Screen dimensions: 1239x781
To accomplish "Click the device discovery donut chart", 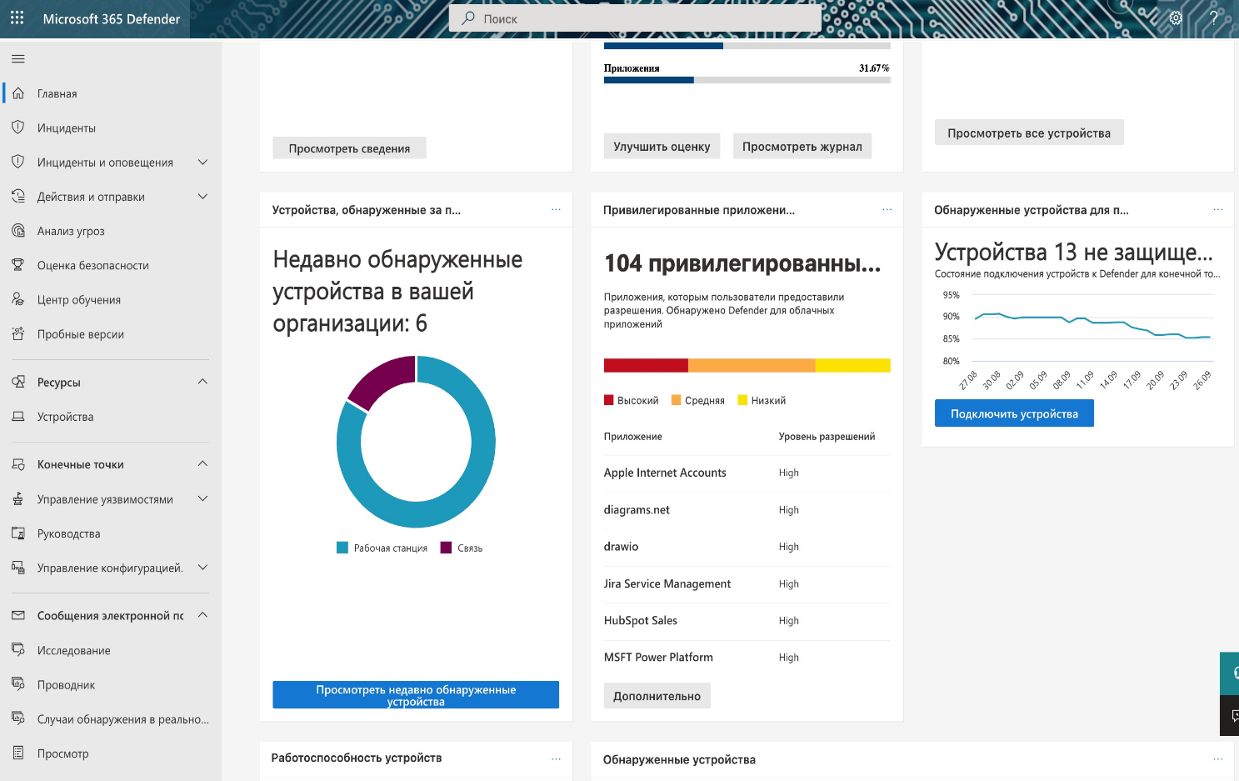I will pyautogui.click(x=416, y=442).
